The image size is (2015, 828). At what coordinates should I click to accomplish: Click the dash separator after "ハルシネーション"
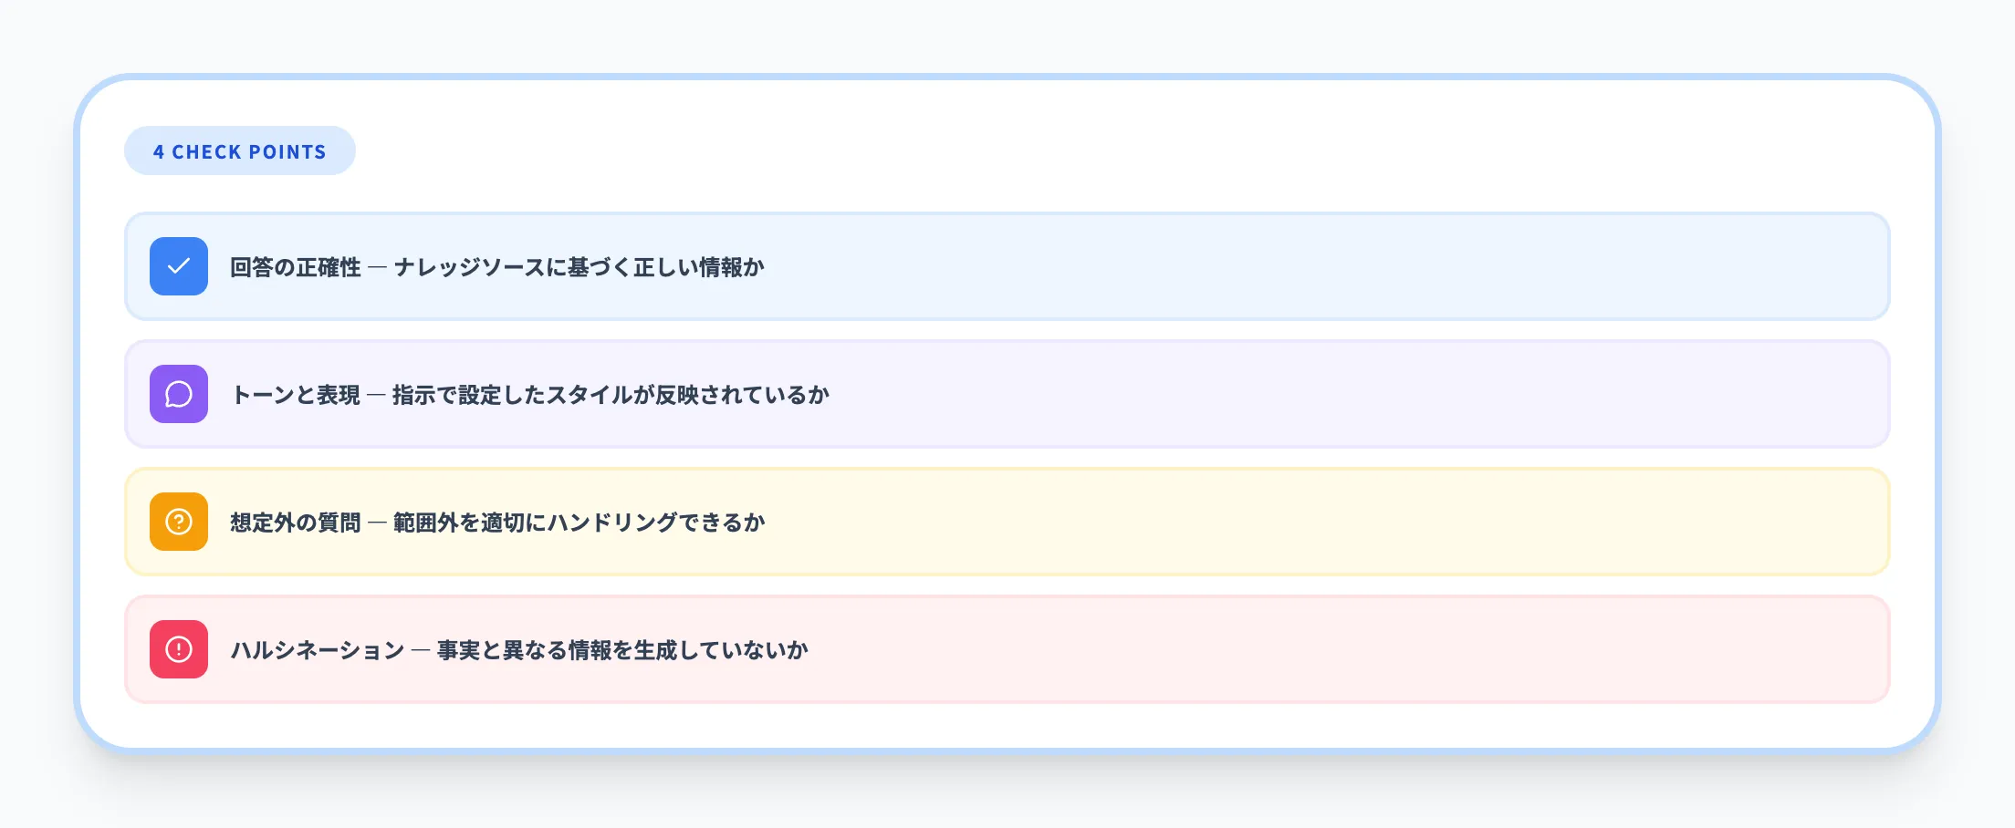tap(421, 650)
